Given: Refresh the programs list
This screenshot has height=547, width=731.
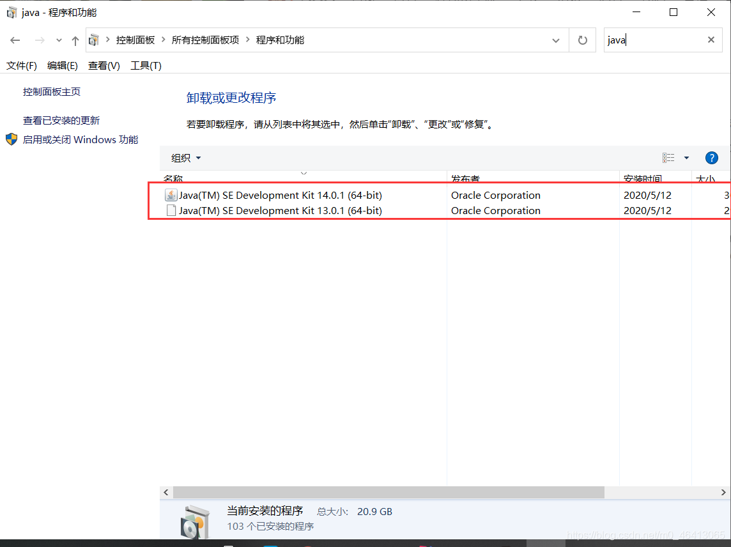Looking at the screenshot, I should click(582, 40).
